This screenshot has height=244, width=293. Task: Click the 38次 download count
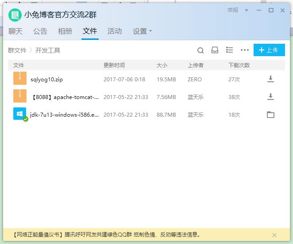(x=234, y=97)
